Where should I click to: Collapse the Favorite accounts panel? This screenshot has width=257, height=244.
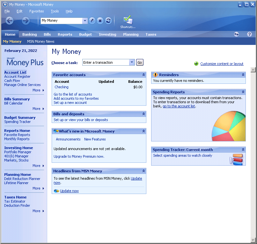click(x=143, y=75)
